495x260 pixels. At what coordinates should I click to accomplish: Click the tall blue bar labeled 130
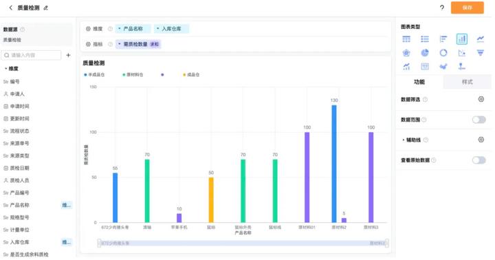coord(334,164)
